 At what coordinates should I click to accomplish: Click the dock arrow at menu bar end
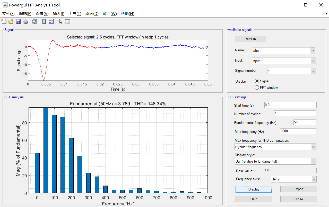pos(326,14)
